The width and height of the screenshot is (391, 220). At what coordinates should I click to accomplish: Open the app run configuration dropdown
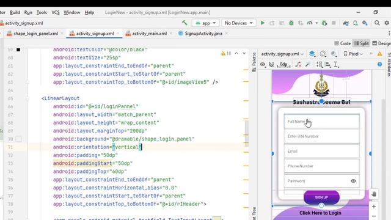point(206,23)
